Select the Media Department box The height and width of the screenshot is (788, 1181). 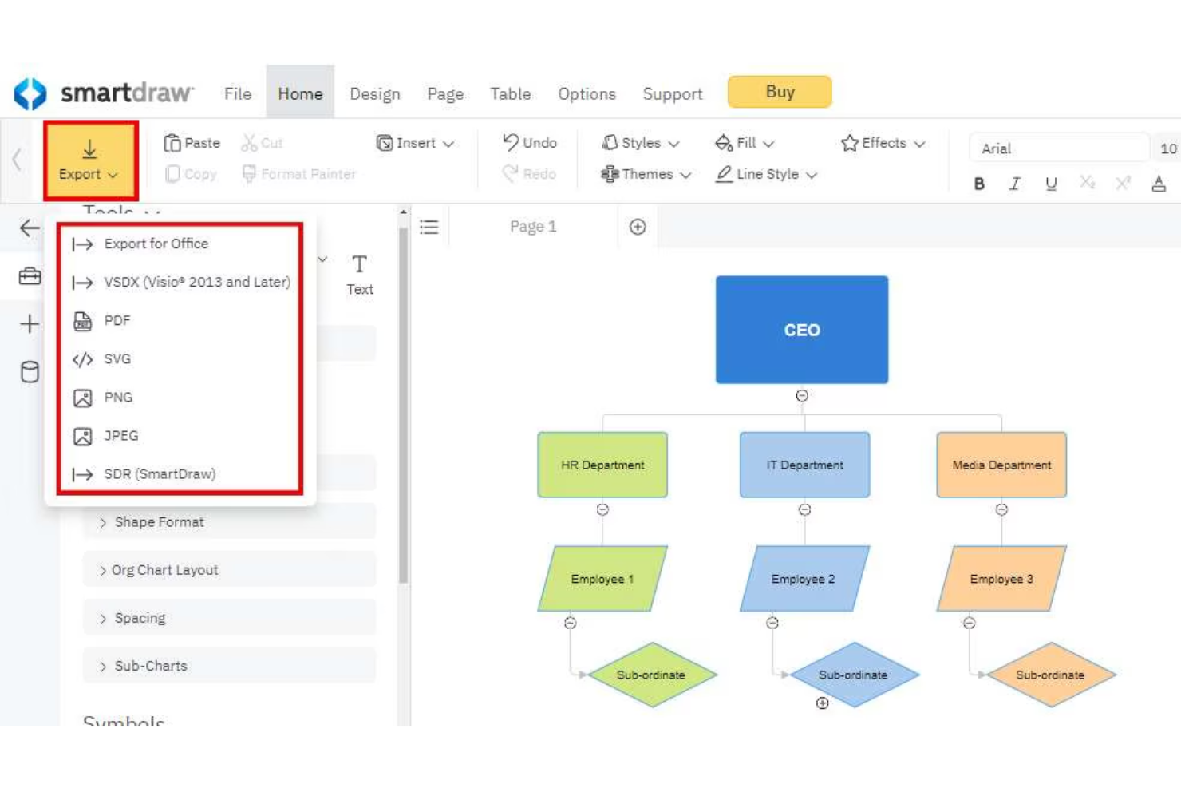coord(1001,465)
